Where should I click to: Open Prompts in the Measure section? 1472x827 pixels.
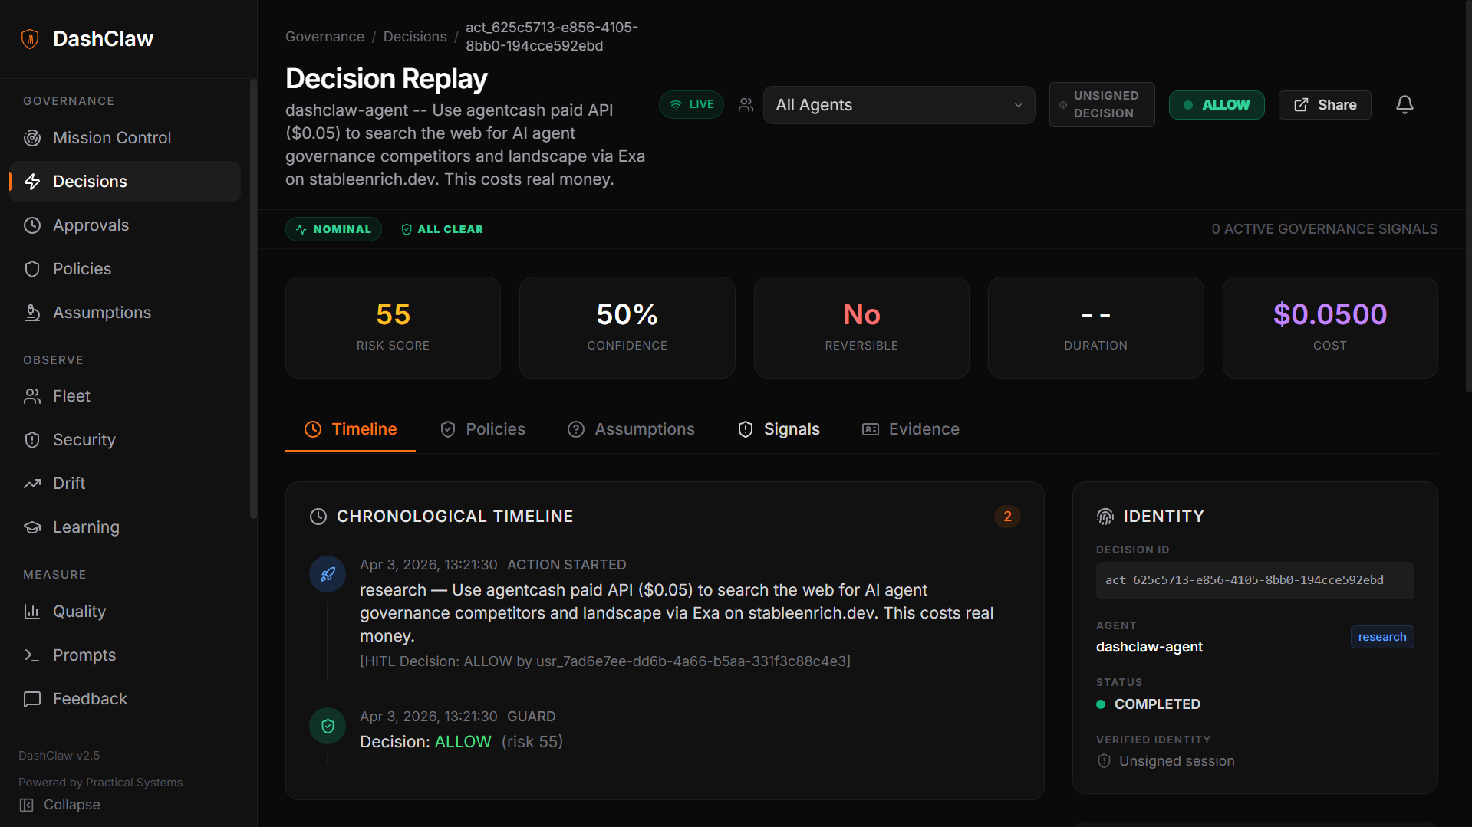pyautogui.click(x=125, y=655)
